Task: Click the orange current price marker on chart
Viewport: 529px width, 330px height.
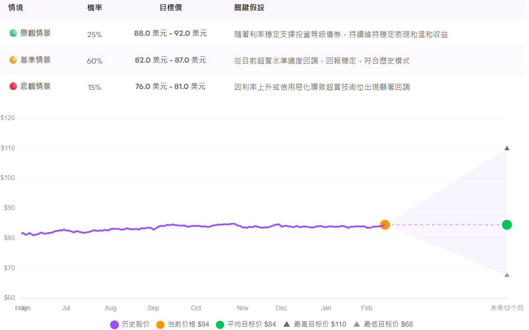Action: [x=385, y=225]
